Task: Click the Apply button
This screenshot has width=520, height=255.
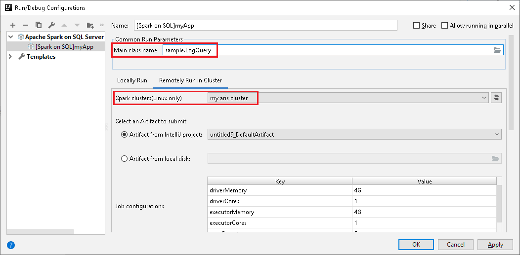Action: [x=495, y=245]
